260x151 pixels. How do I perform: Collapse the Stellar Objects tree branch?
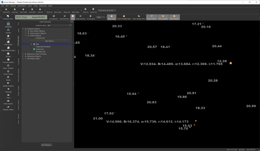coord(26,35)
